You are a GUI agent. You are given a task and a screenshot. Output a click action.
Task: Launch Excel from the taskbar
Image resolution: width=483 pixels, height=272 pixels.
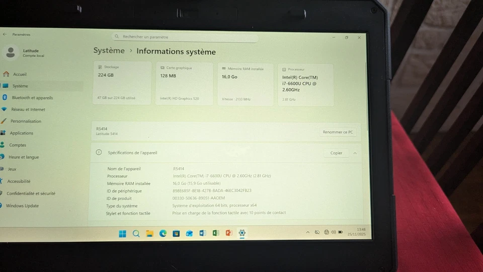pyautogui.click(x=216, y=233)
